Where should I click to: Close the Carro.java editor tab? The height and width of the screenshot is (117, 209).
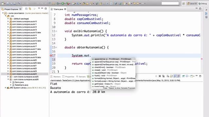[x=65, y=9]
